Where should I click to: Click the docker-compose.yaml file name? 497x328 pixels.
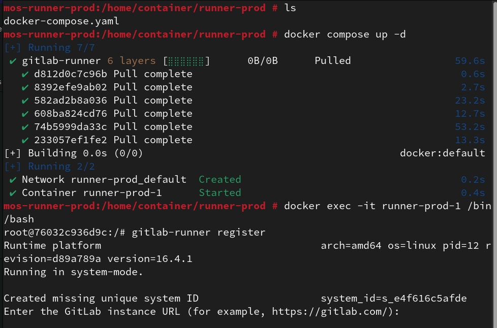point(61,21)
